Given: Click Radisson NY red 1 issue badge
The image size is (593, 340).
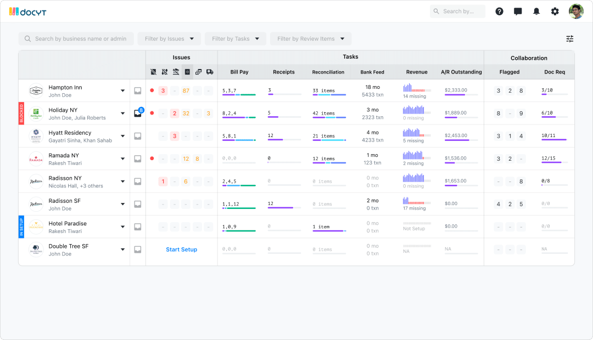Looking at the screenshot, I should (x=163, y=182).
